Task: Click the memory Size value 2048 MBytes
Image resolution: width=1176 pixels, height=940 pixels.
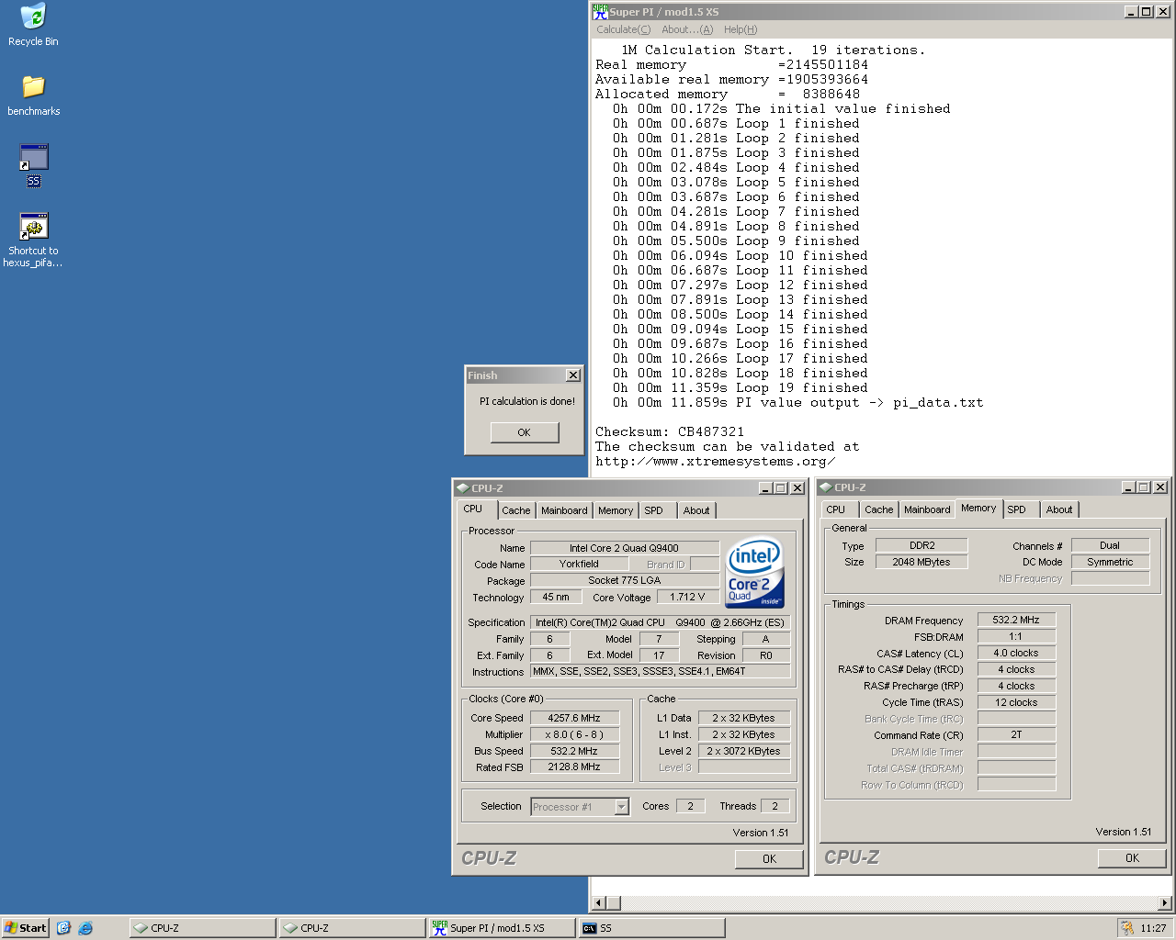Action: tap(922, 562)
